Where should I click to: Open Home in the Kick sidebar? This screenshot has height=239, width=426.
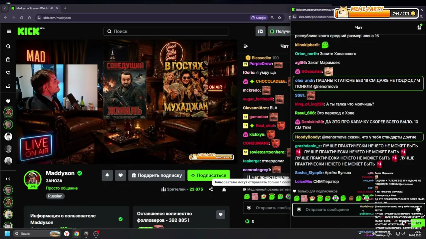[x=8, y=46]
